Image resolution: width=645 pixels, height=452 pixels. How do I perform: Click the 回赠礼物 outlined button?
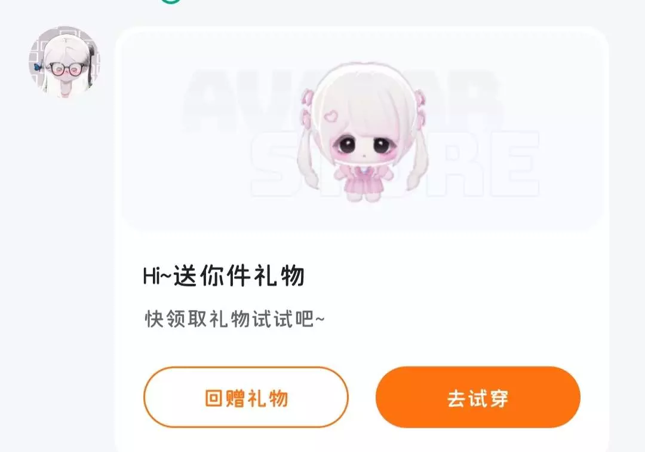(x=246, y=397)
